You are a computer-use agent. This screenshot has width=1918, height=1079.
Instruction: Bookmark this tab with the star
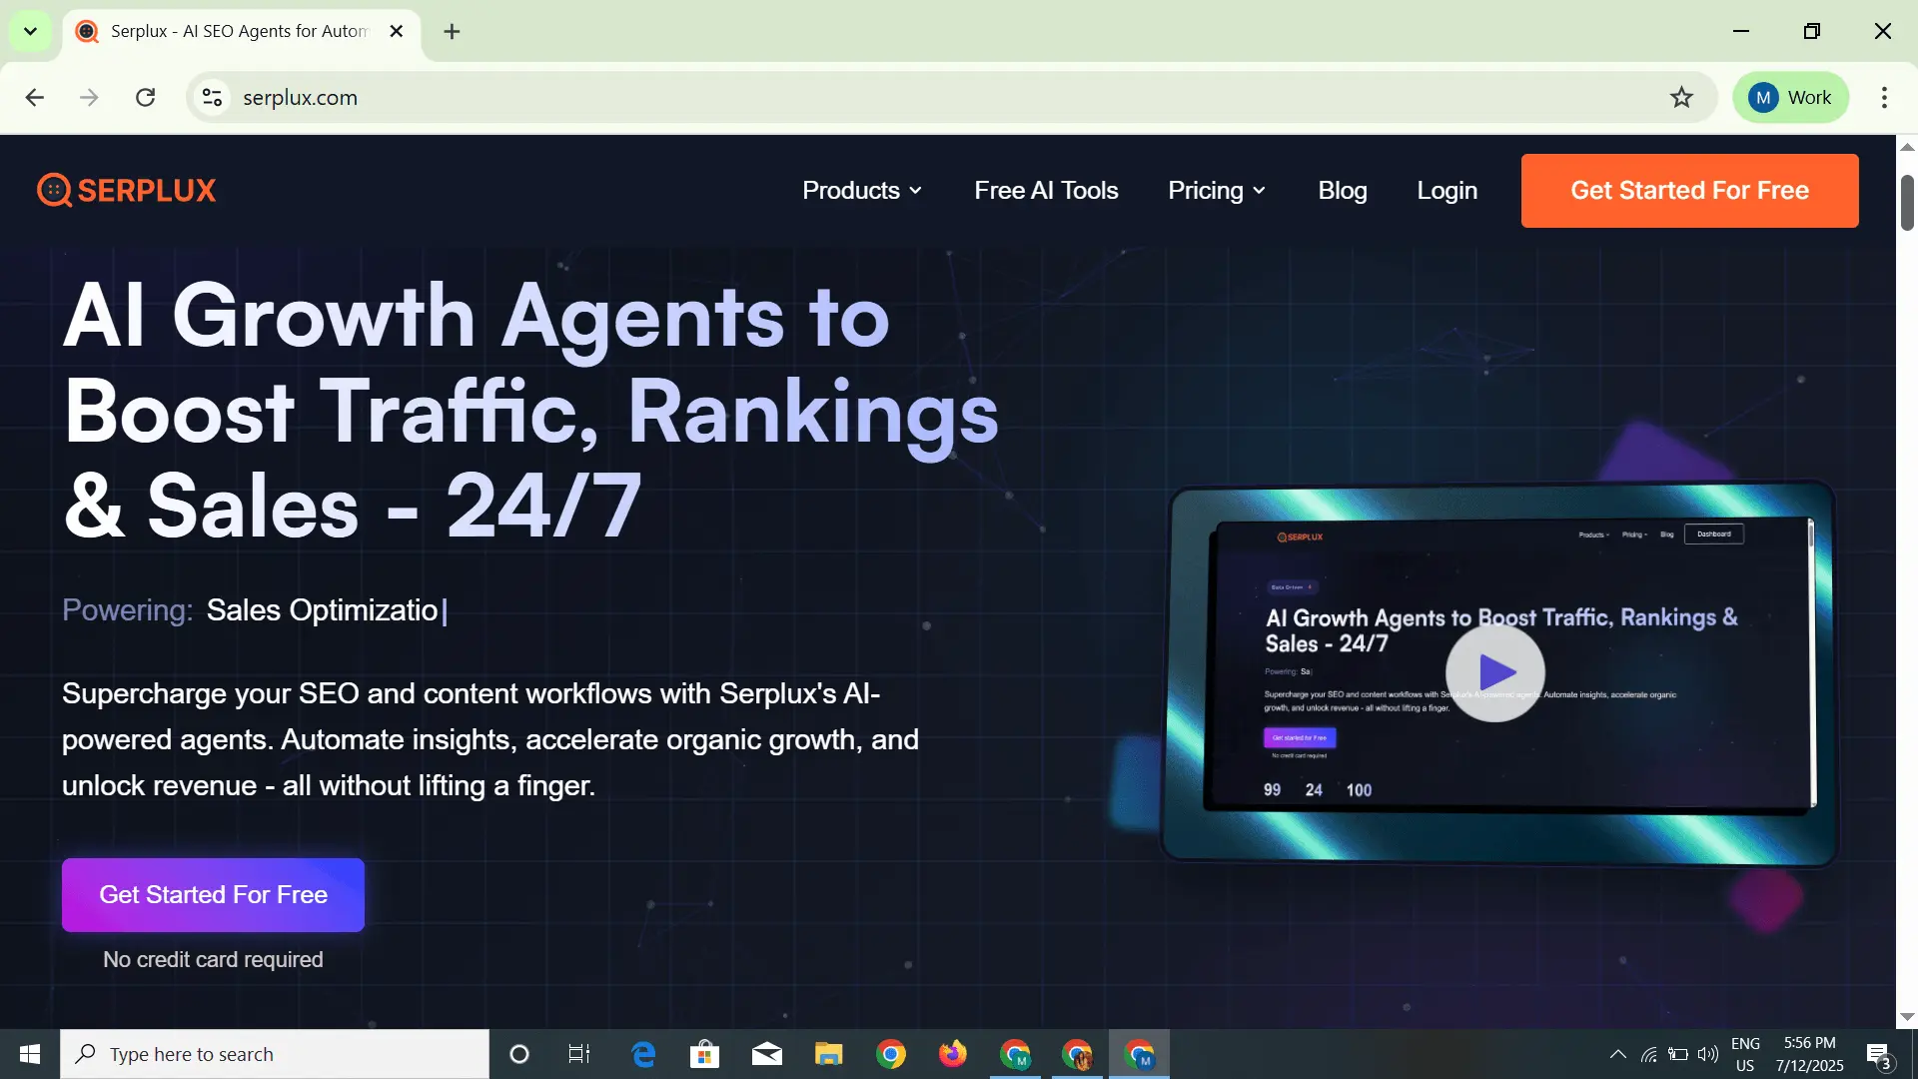coord(1681,97)
